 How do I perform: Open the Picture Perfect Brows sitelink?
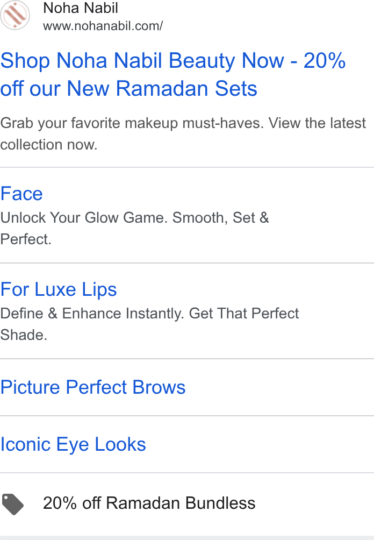click(x=93, y=387)
